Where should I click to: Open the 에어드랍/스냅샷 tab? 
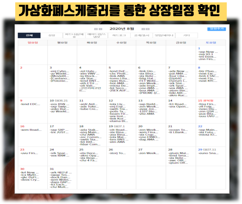[x=97, y=35]
